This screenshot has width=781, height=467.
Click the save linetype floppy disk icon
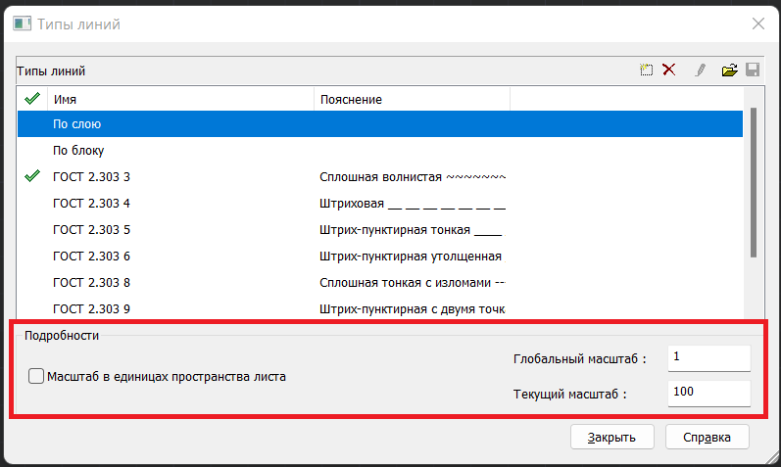coord(753,70)
